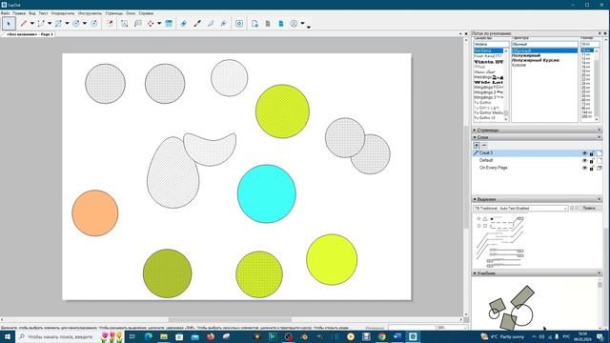Toggle visibility of Default layer

tap(584, 160)
